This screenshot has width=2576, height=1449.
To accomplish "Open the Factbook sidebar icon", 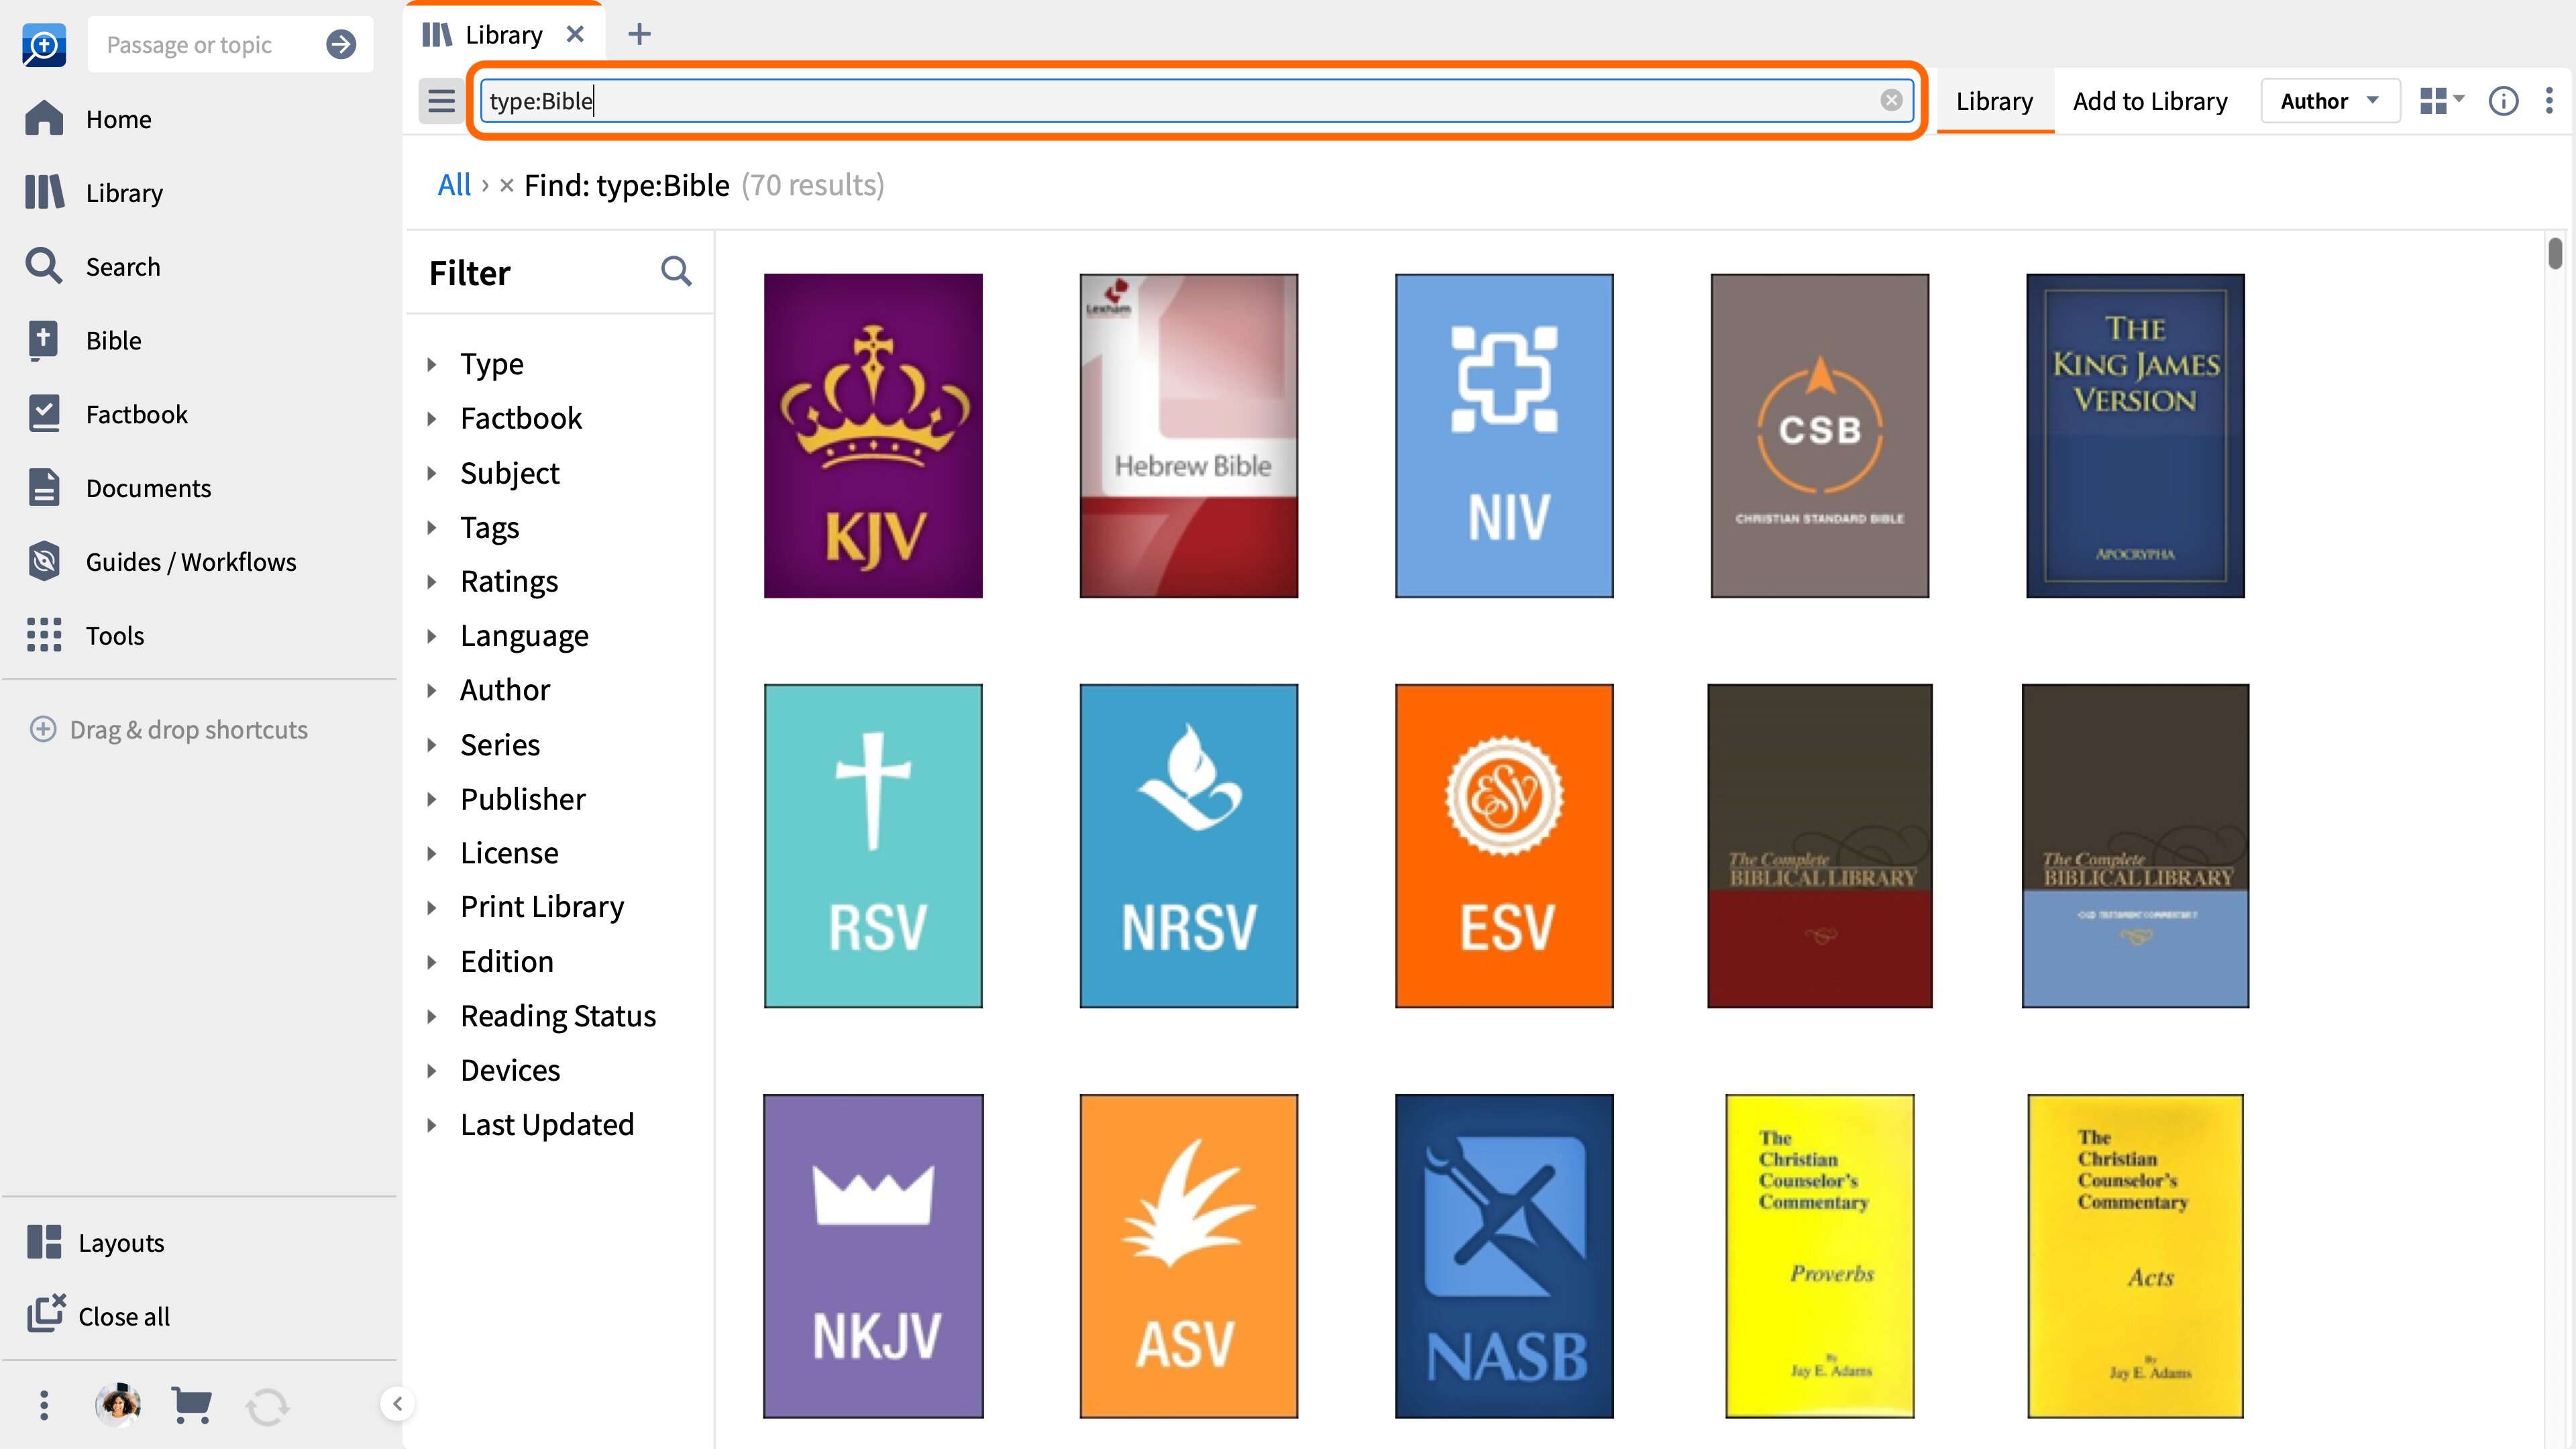I will [44, 414].
